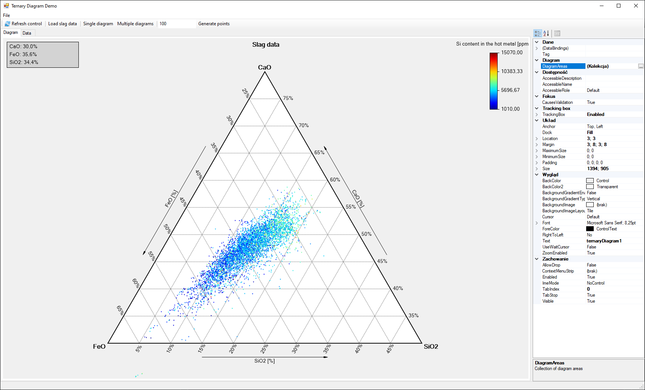Collapse the Wygląd category
Viewport: 645px width, 390px height.
537,174
